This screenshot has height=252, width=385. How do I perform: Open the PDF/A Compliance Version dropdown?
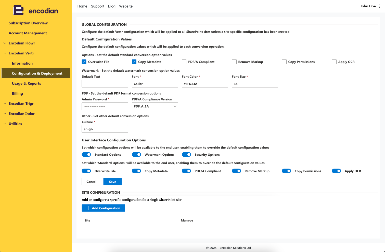pyautogui.click(x=155, y=106)
